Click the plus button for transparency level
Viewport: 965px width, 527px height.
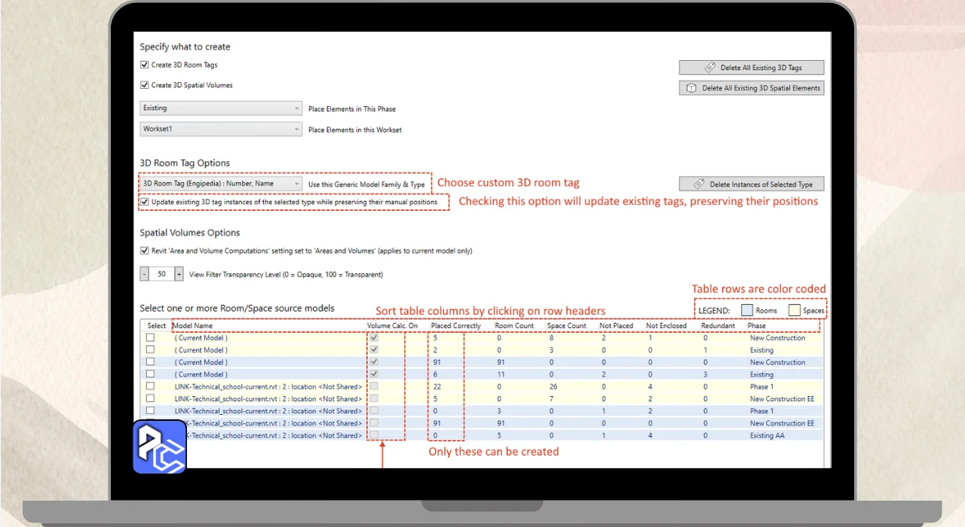179,275
